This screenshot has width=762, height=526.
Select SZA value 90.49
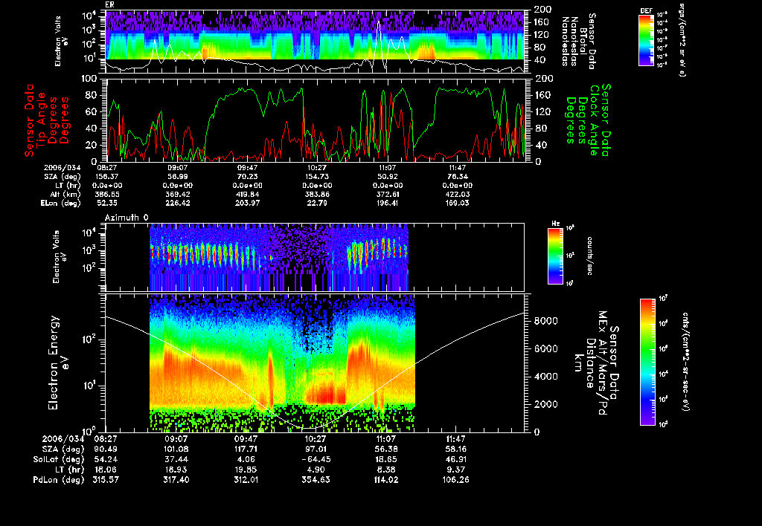[105, 449]
